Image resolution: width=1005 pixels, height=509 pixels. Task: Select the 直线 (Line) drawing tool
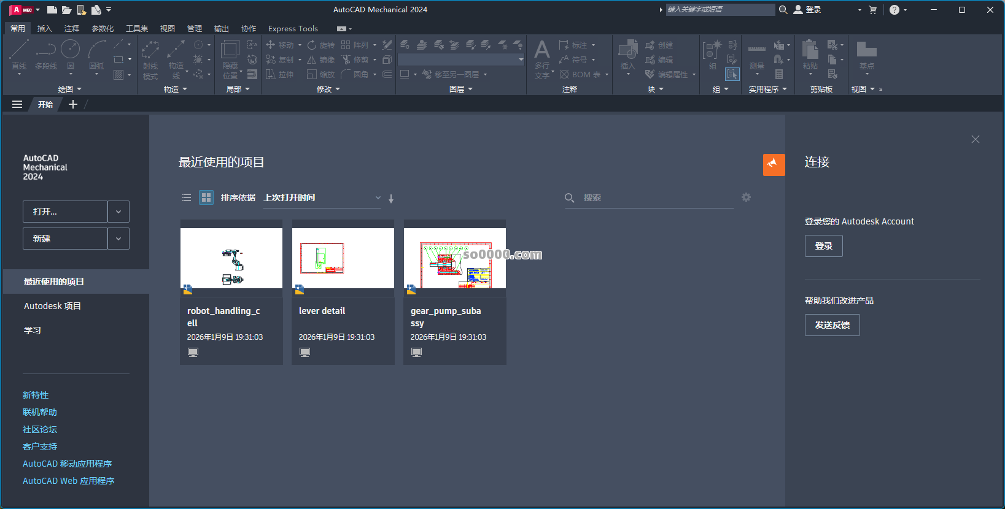pyautogui.click(x=19, y=52)
